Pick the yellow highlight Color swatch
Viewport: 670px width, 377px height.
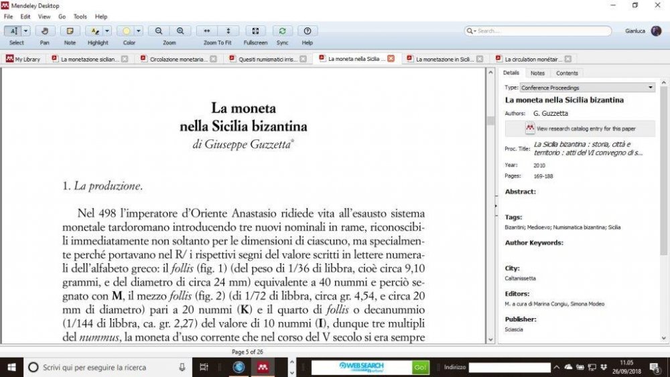click(x=126, y=31)
